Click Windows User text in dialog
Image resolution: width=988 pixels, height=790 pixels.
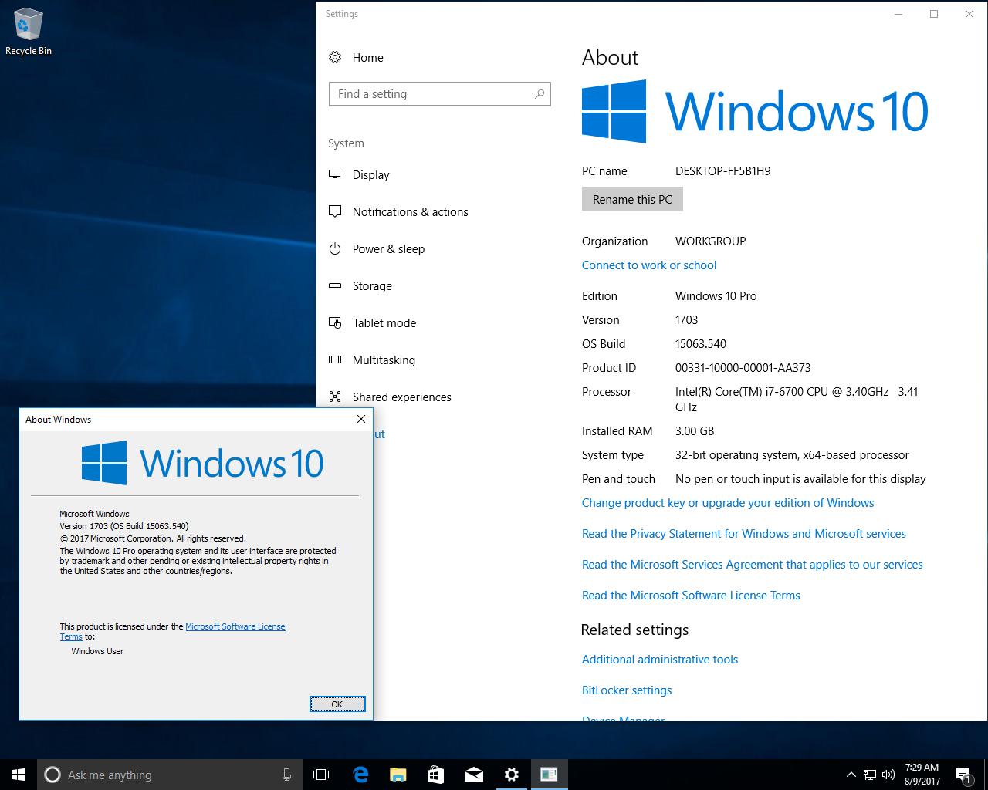tap(97, 651)
